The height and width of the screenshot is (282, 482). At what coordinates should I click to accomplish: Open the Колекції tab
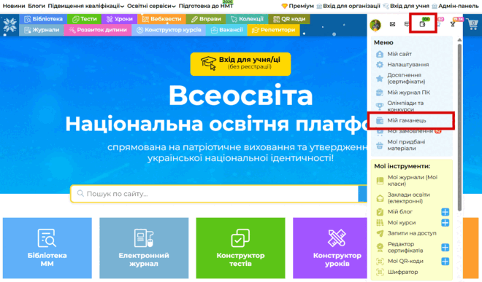coord(247,19)
